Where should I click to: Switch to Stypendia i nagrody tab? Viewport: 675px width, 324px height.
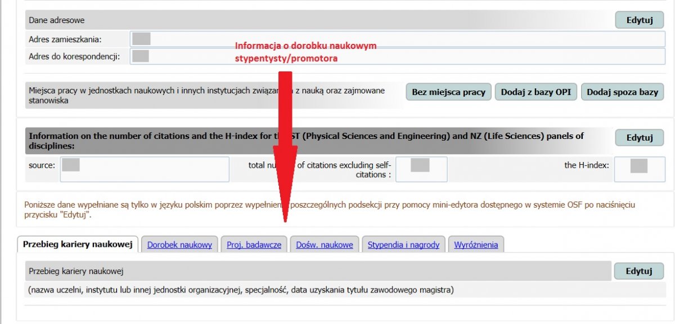[x=403, y=245]
